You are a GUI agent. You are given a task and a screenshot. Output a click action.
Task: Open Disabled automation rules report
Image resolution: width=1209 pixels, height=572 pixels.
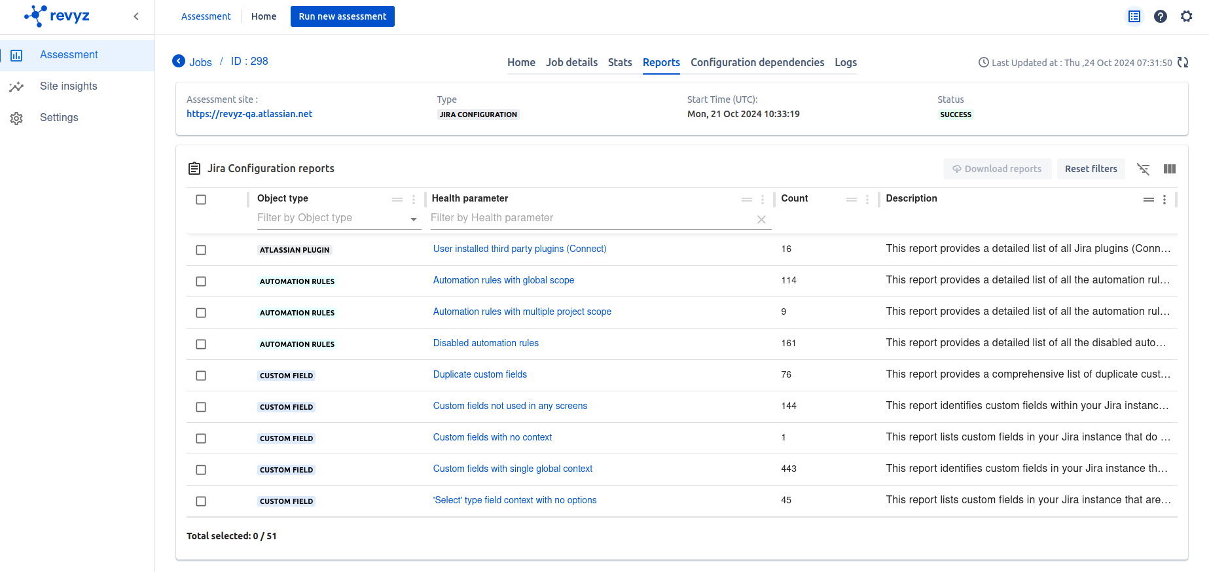tap(486, 343)
